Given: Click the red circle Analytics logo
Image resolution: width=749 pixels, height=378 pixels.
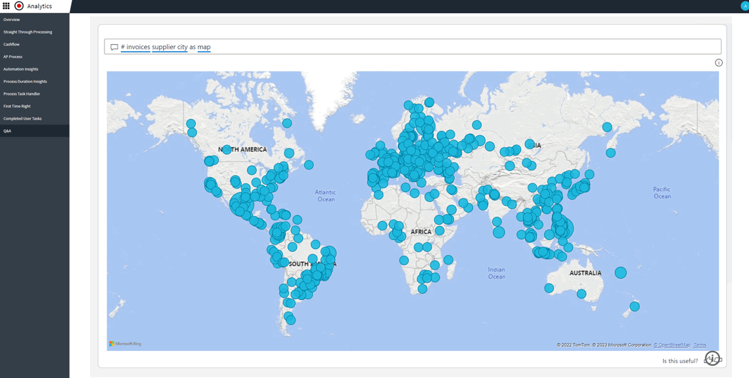Looking at the screenshot, I should coord(18,6).
